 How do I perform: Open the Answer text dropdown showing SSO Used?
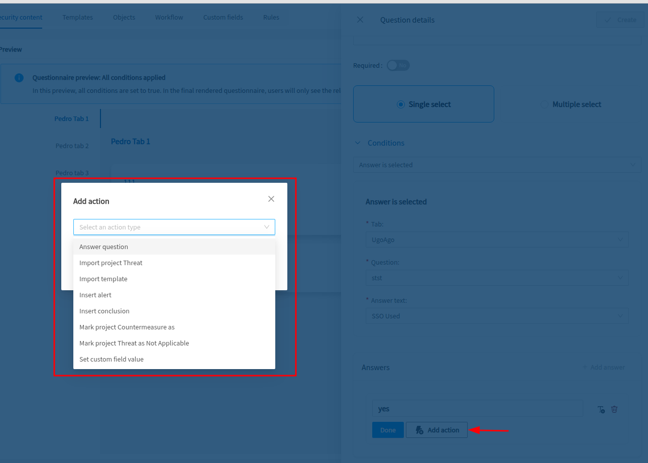click(497, 316)
